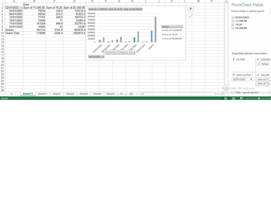Select row 20 header

[2, 65]
